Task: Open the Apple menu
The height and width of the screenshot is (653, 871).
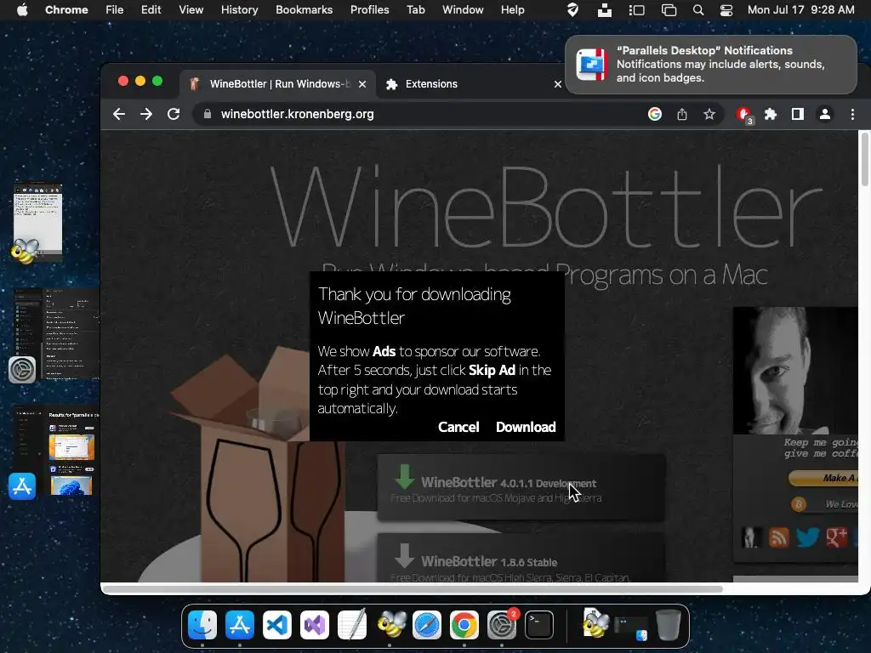Action: coord(22,10)
